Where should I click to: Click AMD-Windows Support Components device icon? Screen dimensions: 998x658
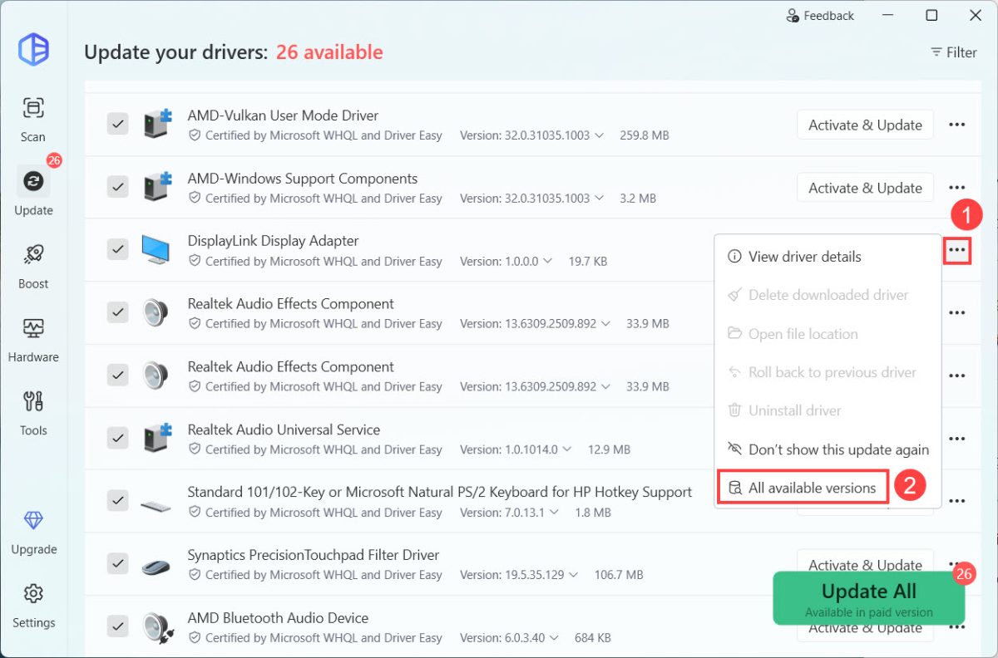[x=157, y=187]
